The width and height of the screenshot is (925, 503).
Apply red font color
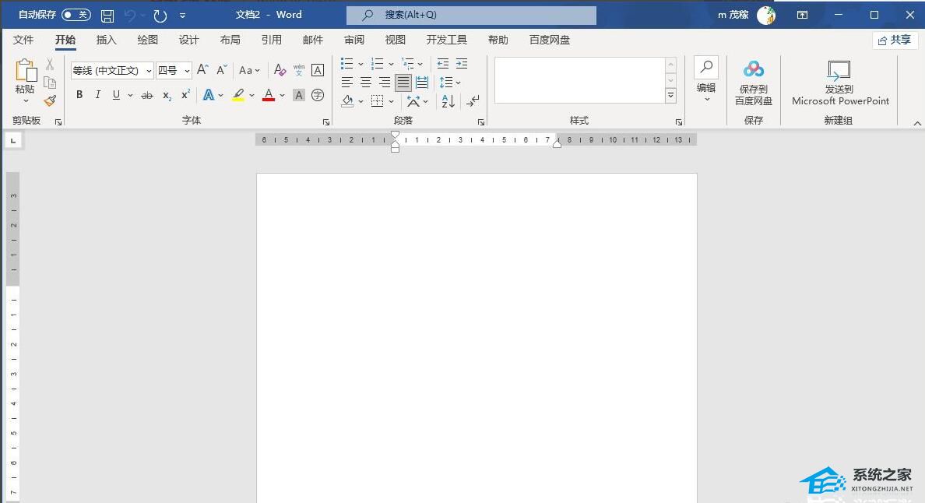(269, 95)
